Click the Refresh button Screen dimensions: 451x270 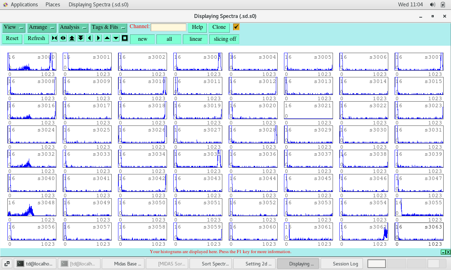pos(36,39)
